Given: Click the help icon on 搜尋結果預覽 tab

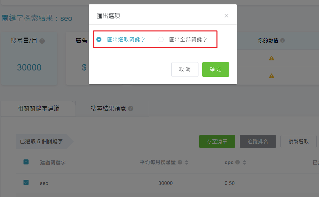Looking at the screenshot, I should pos(131,109).
